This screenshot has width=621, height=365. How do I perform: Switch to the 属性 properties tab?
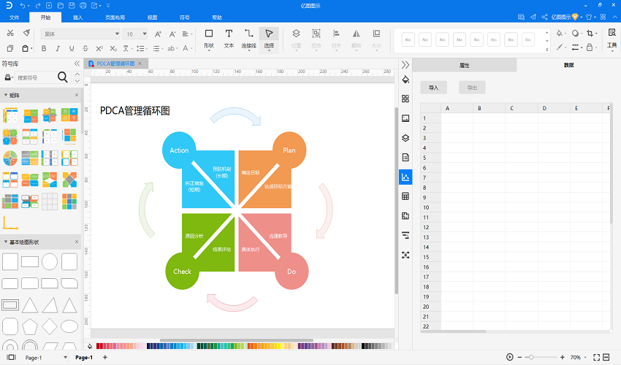click(464, 65)
